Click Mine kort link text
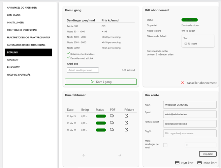 pyautogui.click(x=210, y=163)
